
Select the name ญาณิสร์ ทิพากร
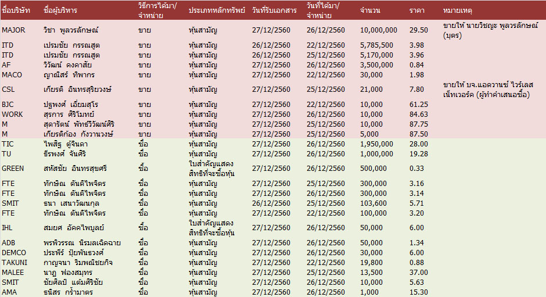coord(69,74)
